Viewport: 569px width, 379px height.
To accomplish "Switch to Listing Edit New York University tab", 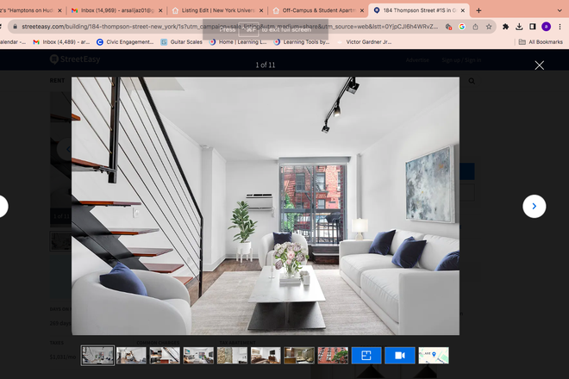I will (x=218, y=10).
